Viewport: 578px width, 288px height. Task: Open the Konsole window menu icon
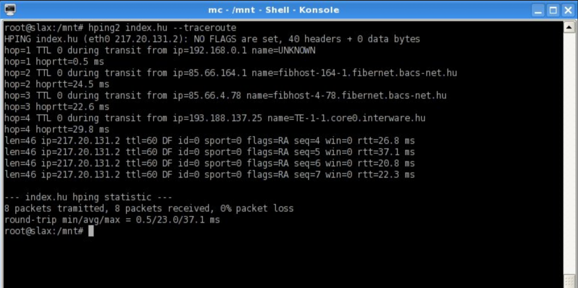tap(10, 9)
